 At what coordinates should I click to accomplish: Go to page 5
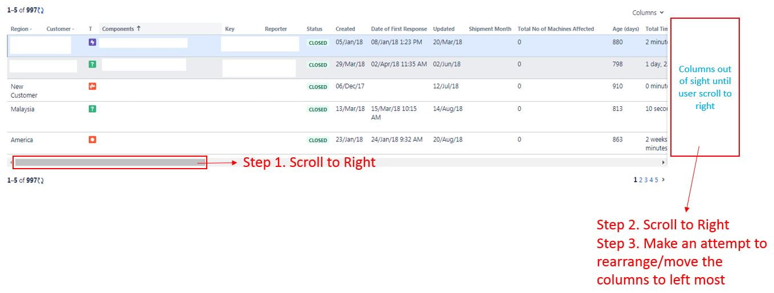tap(656, 180)
